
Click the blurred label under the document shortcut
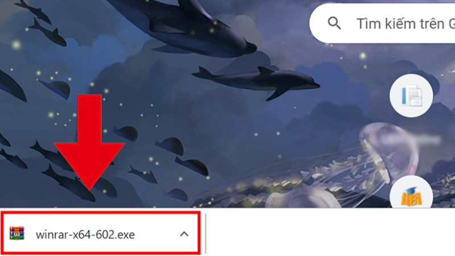click(x=411, y=139)
